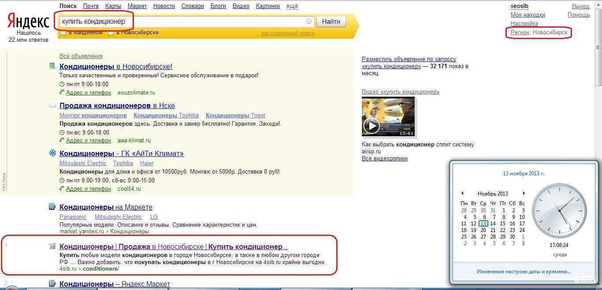Click the Яндекс logo
Viewport: 602px width, 290px height.
[28, 21]
